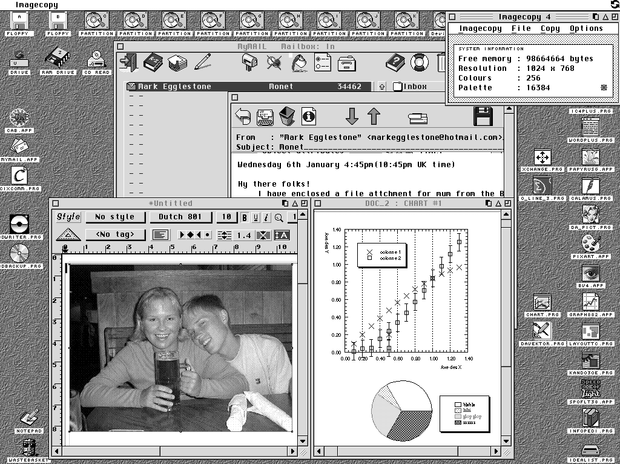Open the 'Dutch 801' font dropdown
Screen dimensions: 620x464
coord(180,217)
